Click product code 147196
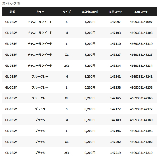This screenshot has width=160, height=160. point(115,131)
